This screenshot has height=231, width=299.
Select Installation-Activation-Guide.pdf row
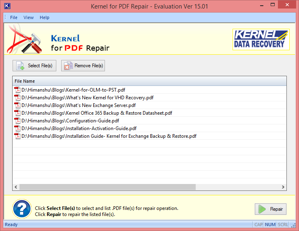(149, 128)
